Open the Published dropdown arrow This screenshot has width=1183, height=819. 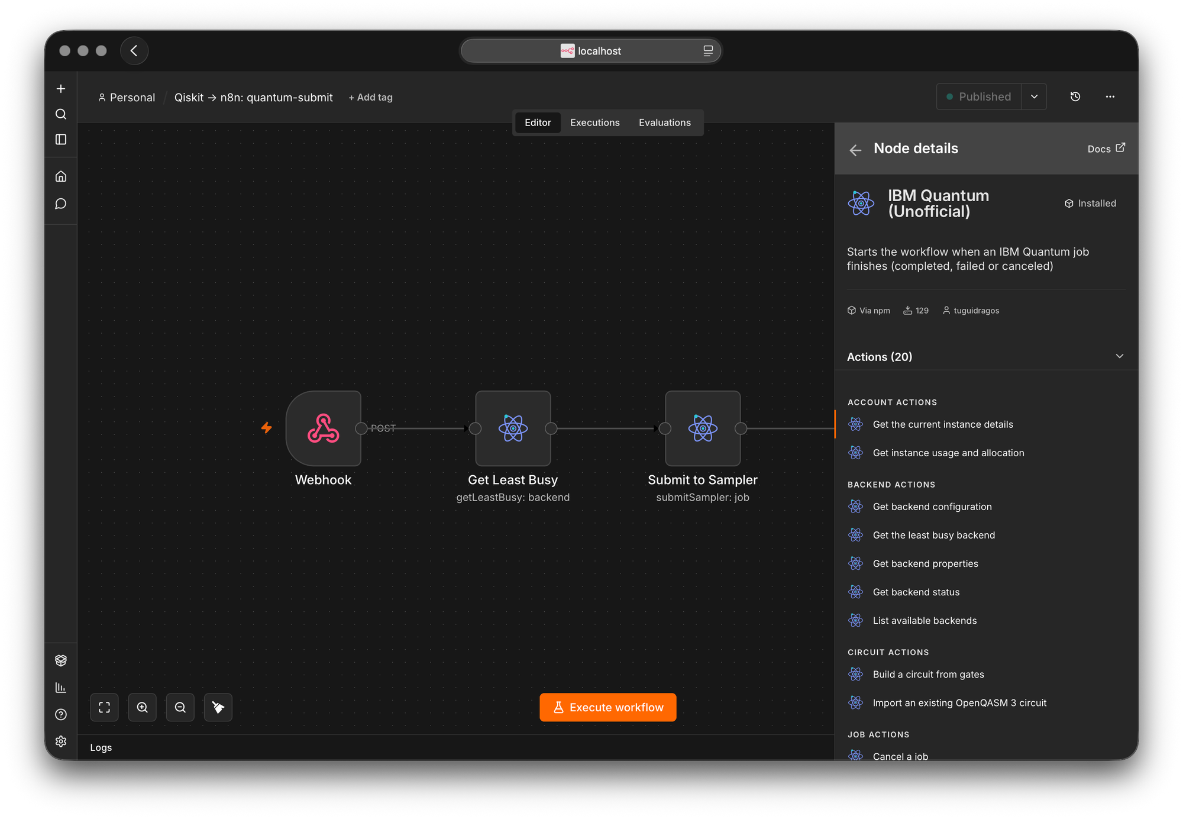[x=1034, y=96]
